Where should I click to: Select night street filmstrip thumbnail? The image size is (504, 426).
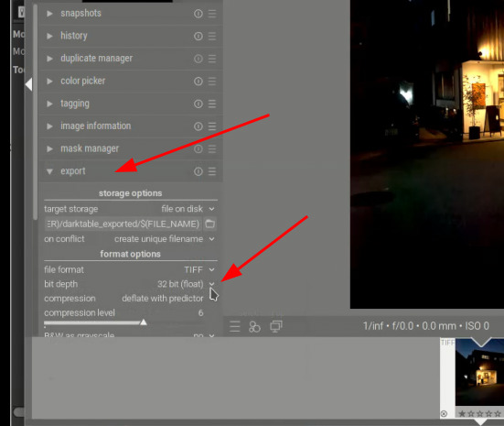(479, 373)
